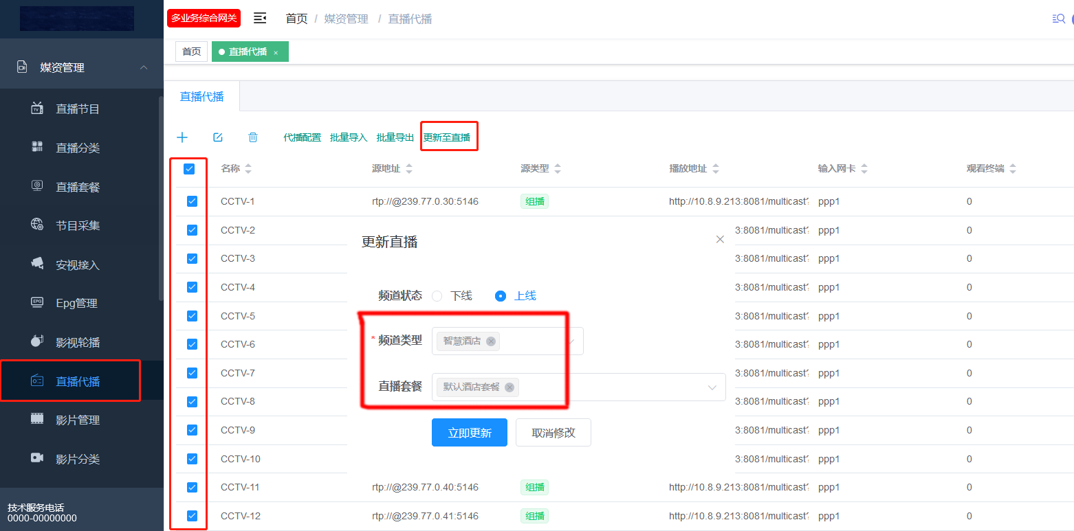Uncheck the CCTV-1 row checkbox

[x=192, y=201]
